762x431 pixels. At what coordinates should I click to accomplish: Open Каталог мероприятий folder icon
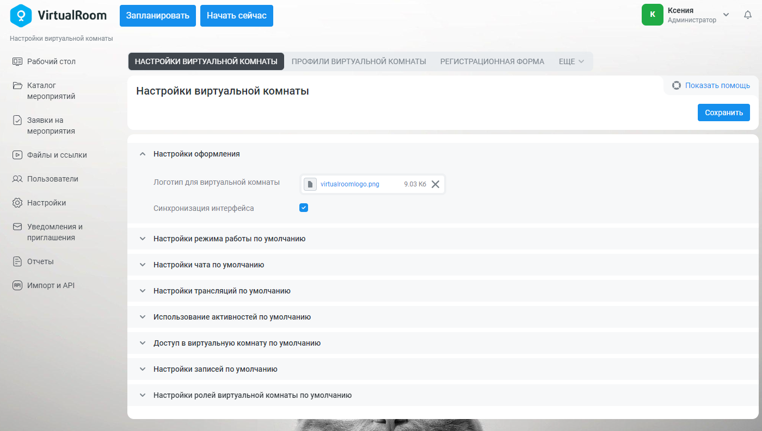pos(17,85)
